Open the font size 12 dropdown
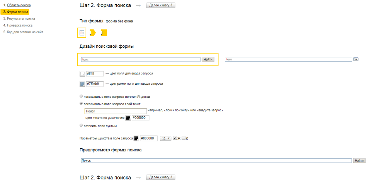Viewport: 367px width, 181px height. tap(166, 139)
